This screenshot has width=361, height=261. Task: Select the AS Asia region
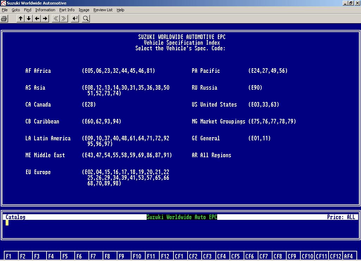[x=35, y=88]
